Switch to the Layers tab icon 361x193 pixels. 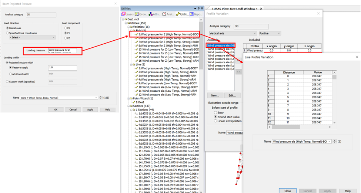(x=128, y=14)
